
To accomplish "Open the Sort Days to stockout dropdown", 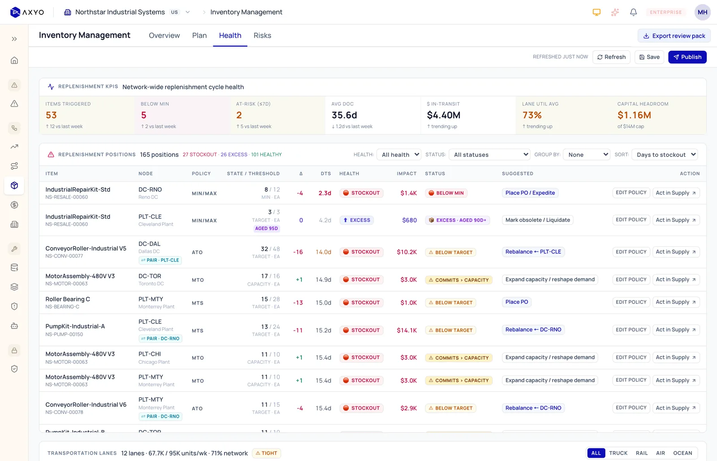I will click(x=665, y=155).
